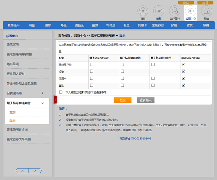This screenshot has height=180, width=217.
Task: Switch language with the ENG button
Action: (186, 2)
